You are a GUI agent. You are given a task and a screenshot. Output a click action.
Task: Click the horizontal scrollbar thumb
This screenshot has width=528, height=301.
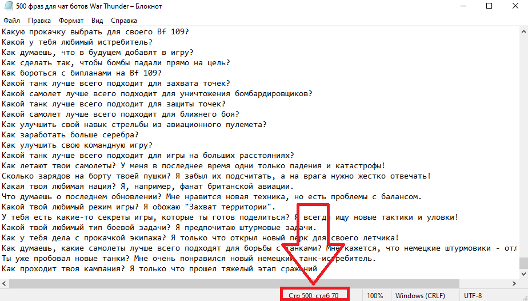tap(234, 283)
